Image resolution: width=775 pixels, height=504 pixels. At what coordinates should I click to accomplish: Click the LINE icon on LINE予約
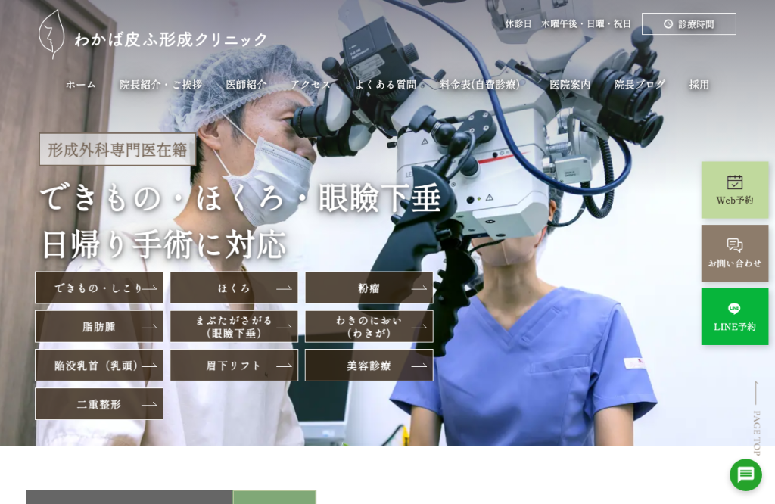pyautogui.click(x=734, y=308)
